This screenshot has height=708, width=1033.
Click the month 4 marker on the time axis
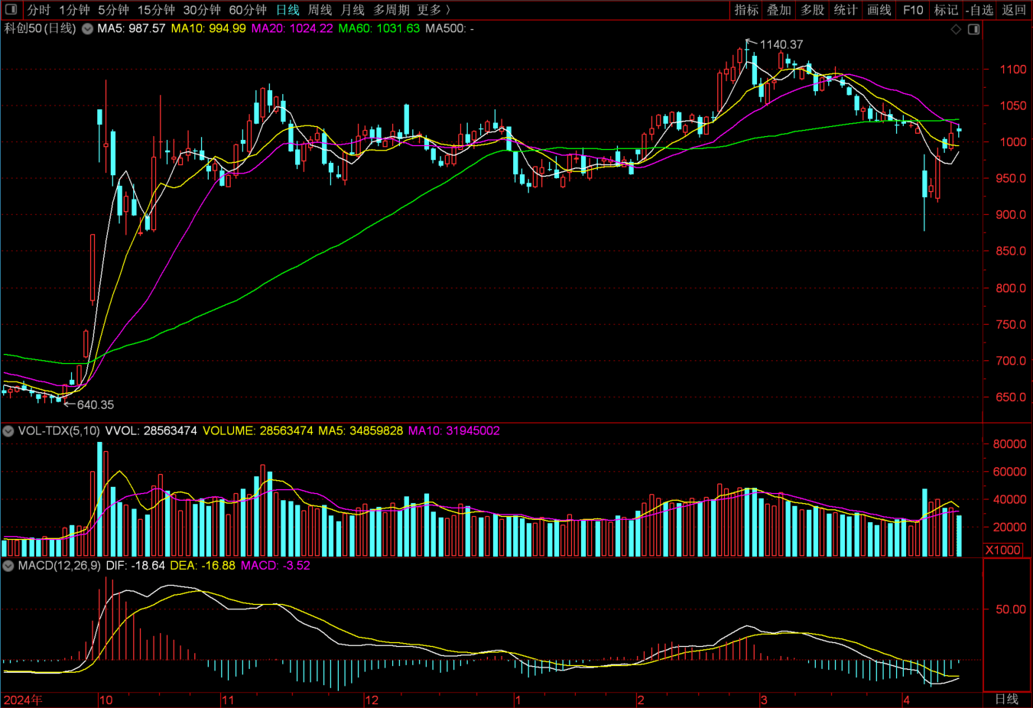pyautogui.click(x=907, y=700)
